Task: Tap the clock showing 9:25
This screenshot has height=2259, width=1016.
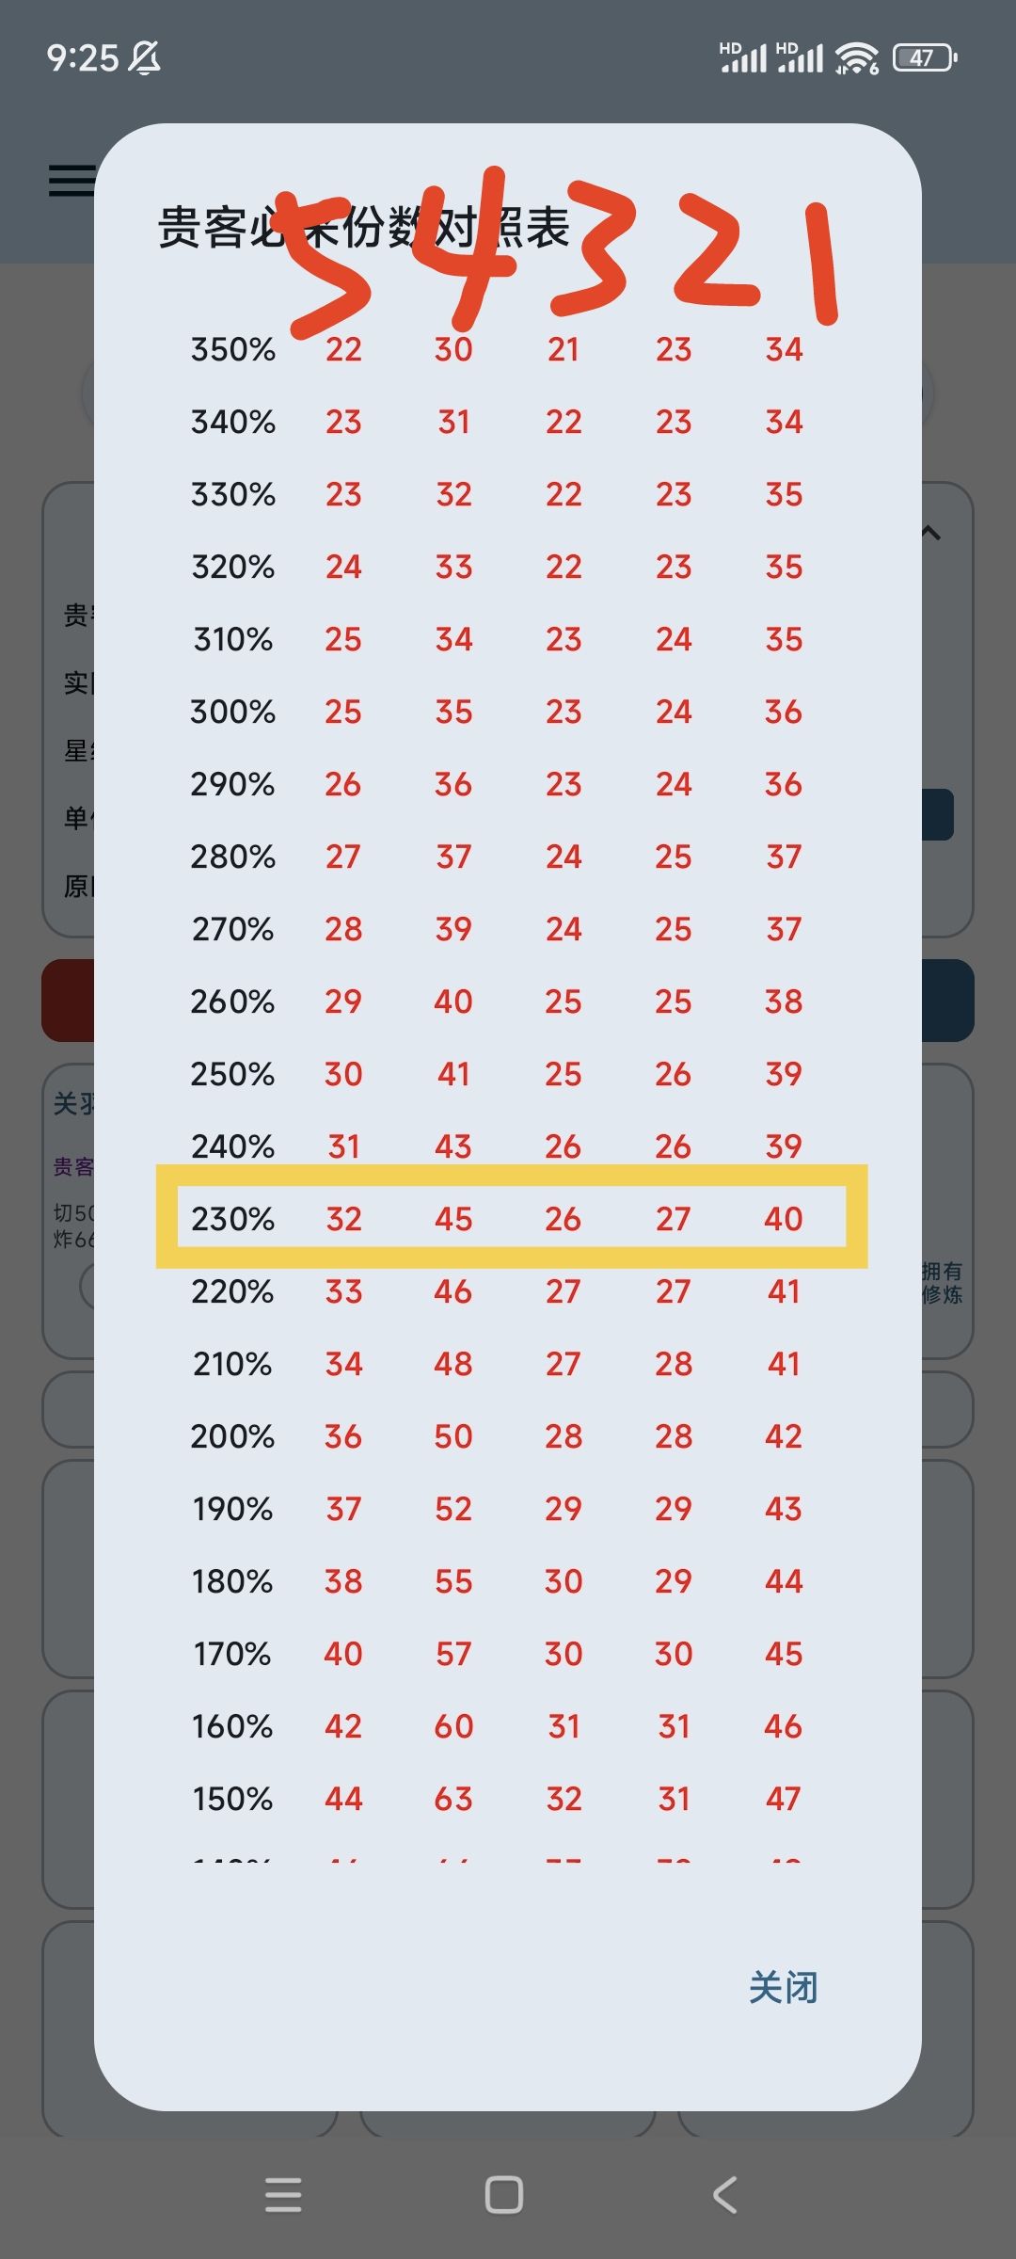Action: click(83, 58)
